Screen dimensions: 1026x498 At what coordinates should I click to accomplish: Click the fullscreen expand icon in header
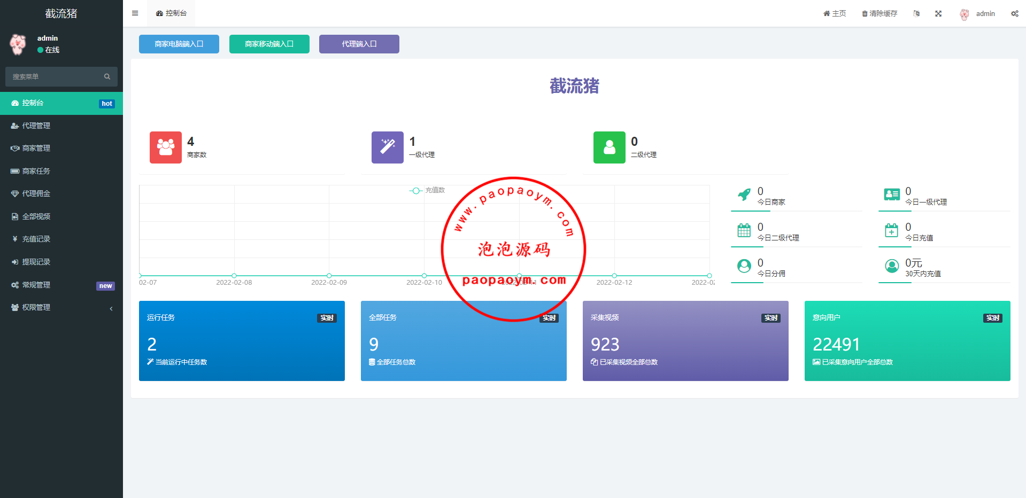point(938,13)
